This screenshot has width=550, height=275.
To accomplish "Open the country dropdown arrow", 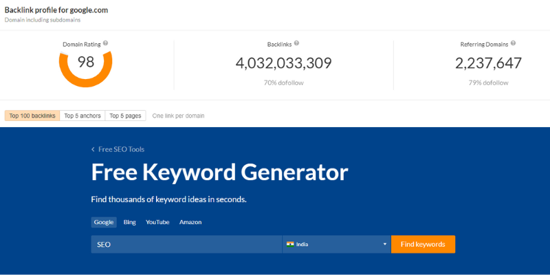I will pyautogui.click(x=385, y=244).
